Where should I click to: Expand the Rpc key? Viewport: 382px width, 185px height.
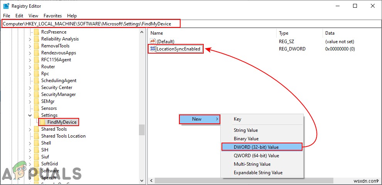pos(30,74)
